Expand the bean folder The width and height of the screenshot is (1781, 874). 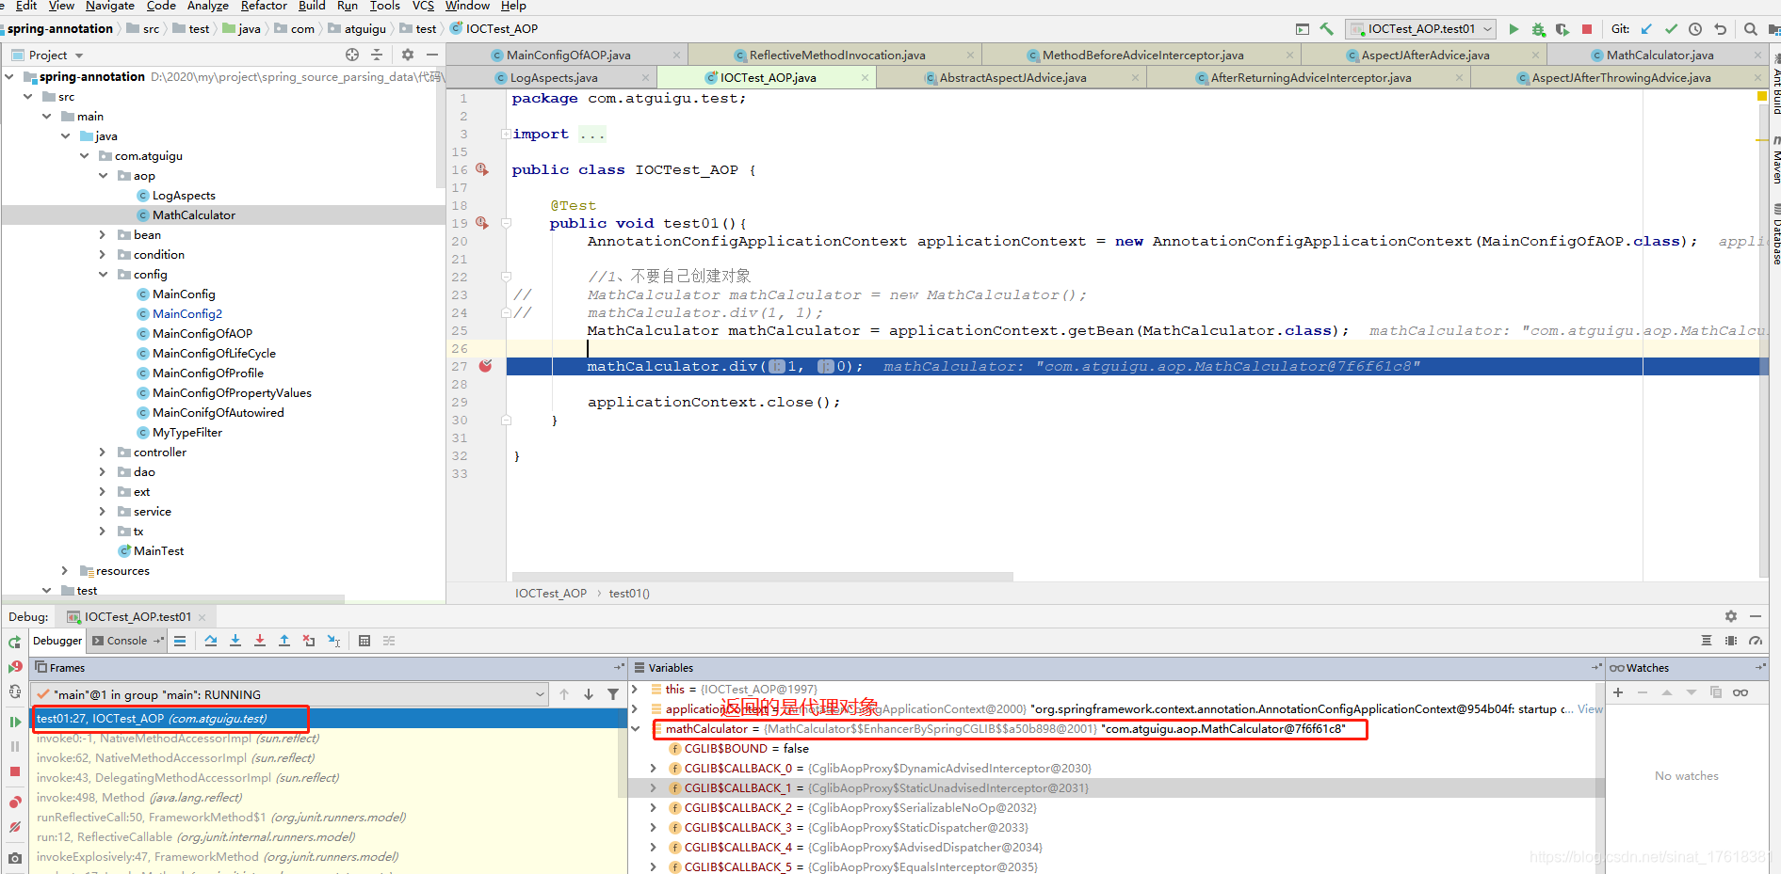click(x=104, y=235)
